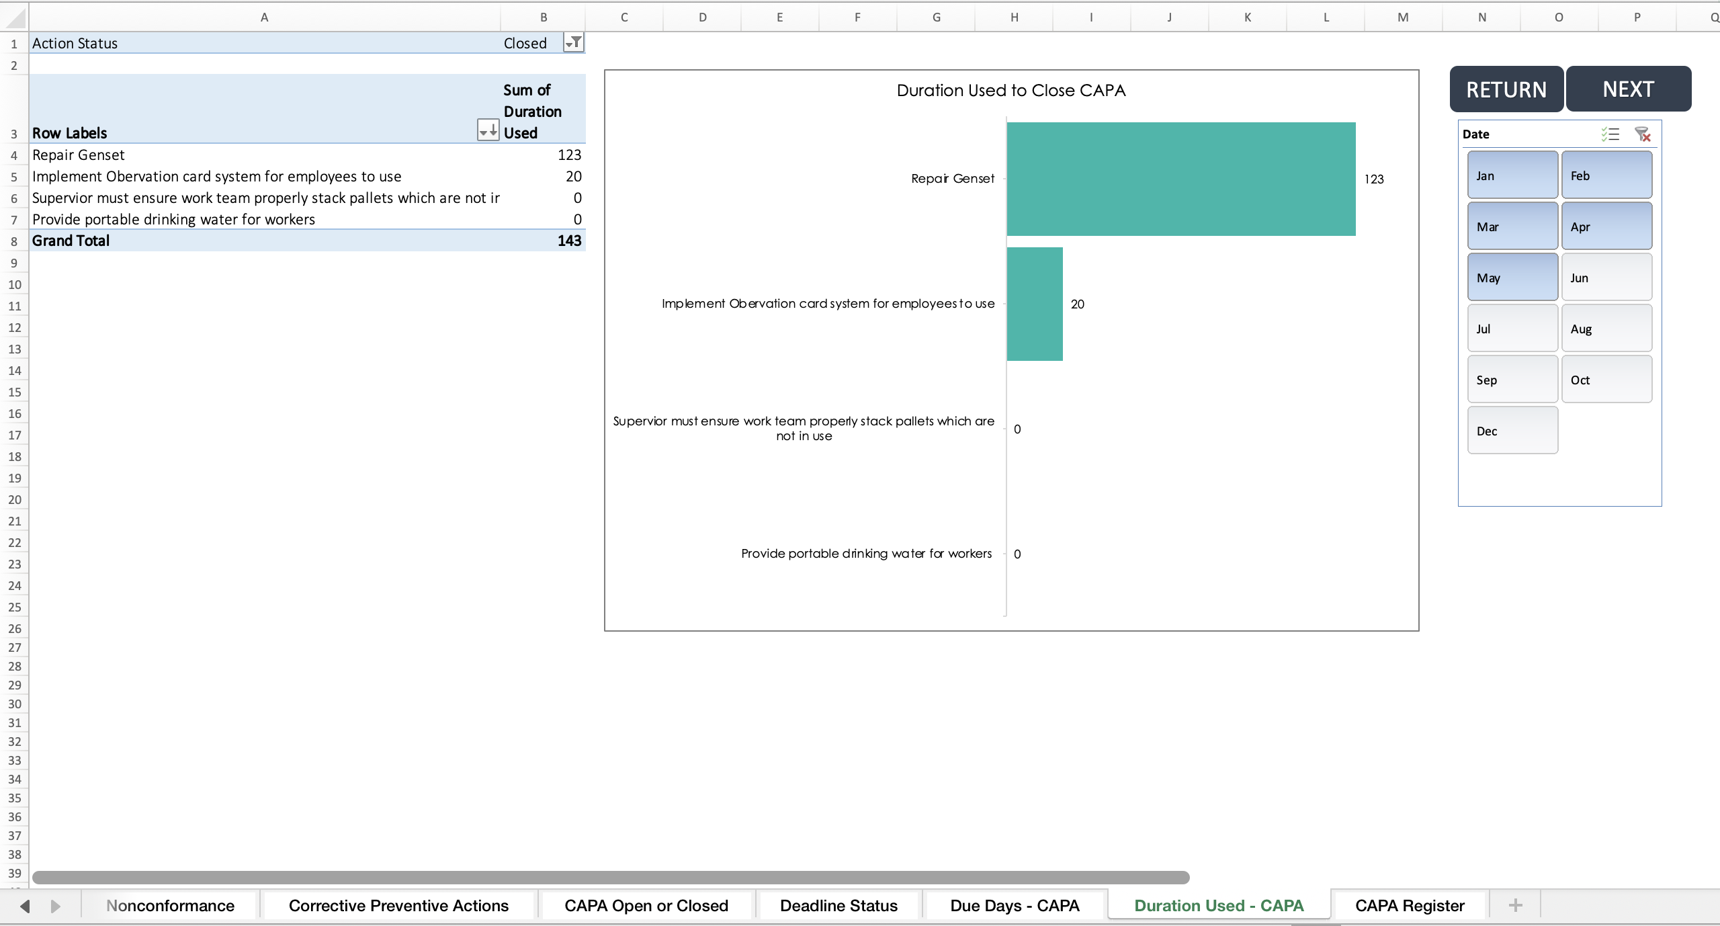Select row header 8
Viewport: 1720px width, 926px height.
[x=13, y=241]
